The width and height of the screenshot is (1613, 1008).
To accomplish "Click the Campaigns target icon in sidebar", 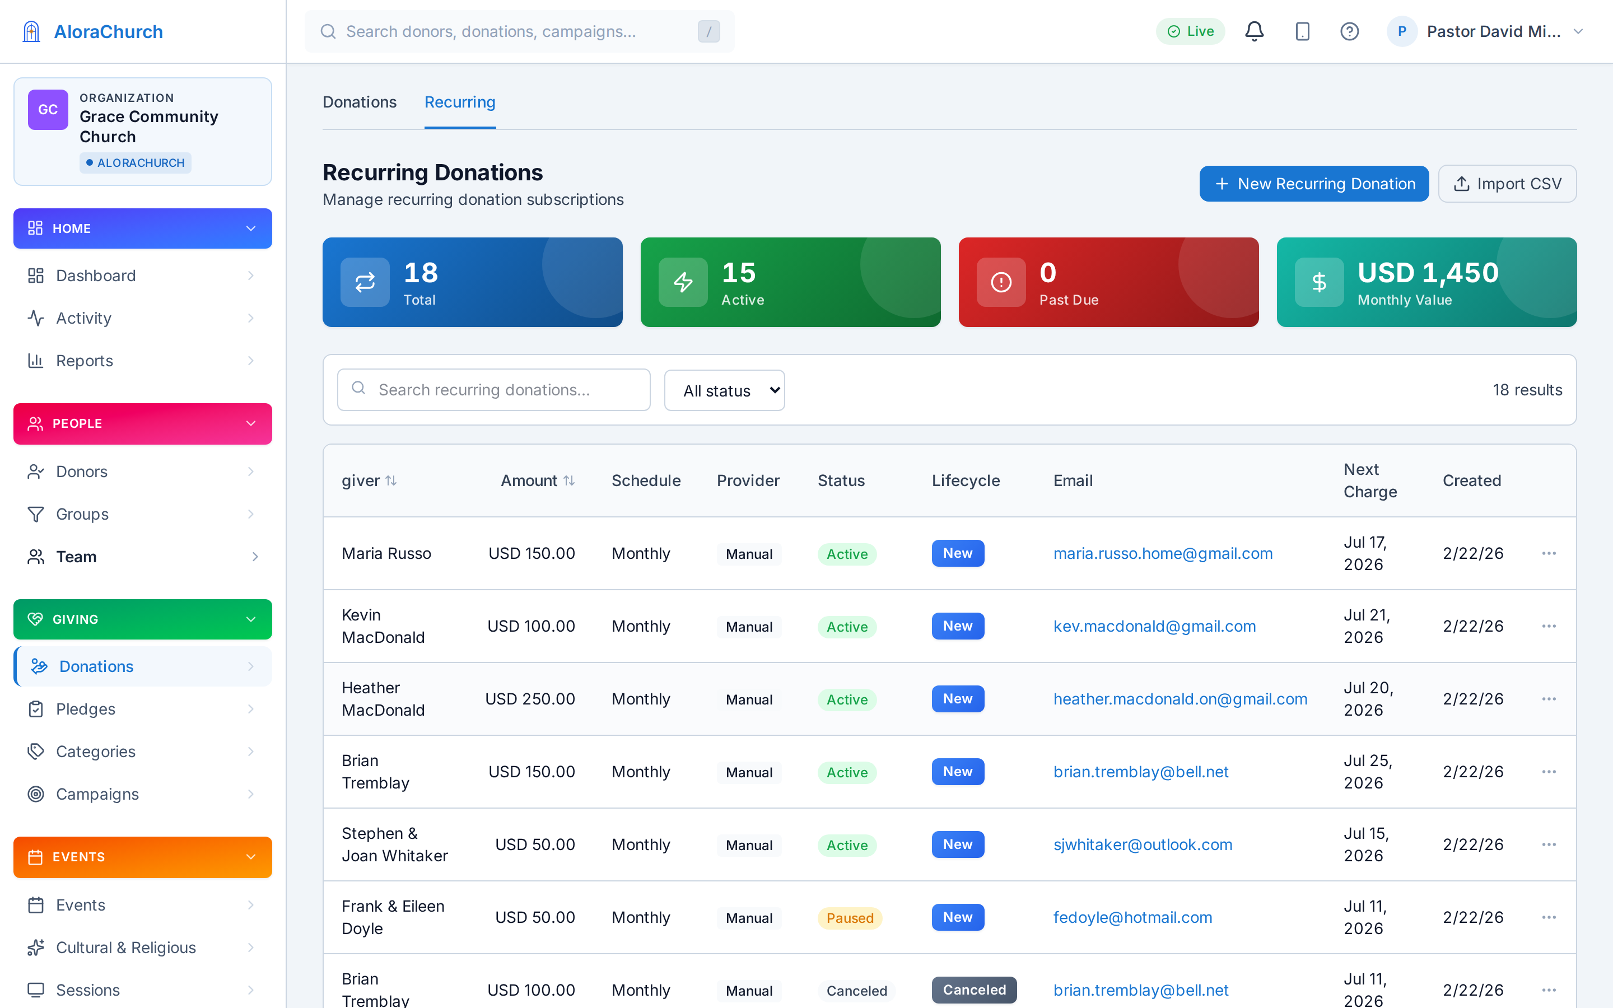I will [x=36, y=794].
